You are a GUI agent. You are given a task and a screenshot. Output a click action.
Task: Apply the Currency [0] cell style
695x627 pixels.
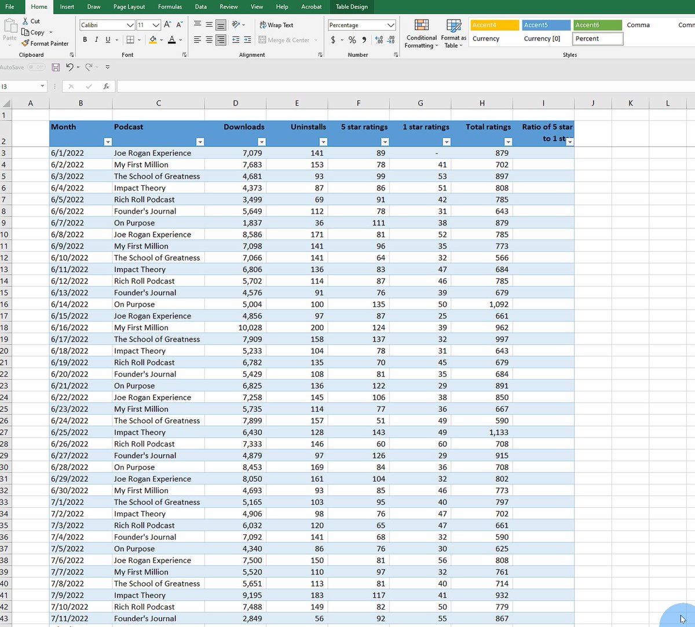(x=546, y=39)
